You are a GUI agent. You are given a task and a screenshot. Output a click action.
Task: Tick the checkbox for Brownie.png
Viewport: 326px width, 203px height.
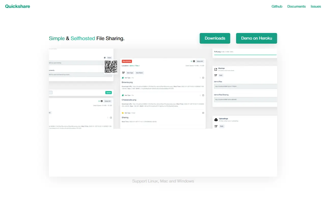point(203,78)
